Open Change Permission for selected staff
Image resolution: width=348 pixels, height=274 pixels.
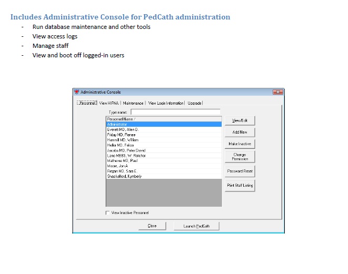tap(240, 157)
